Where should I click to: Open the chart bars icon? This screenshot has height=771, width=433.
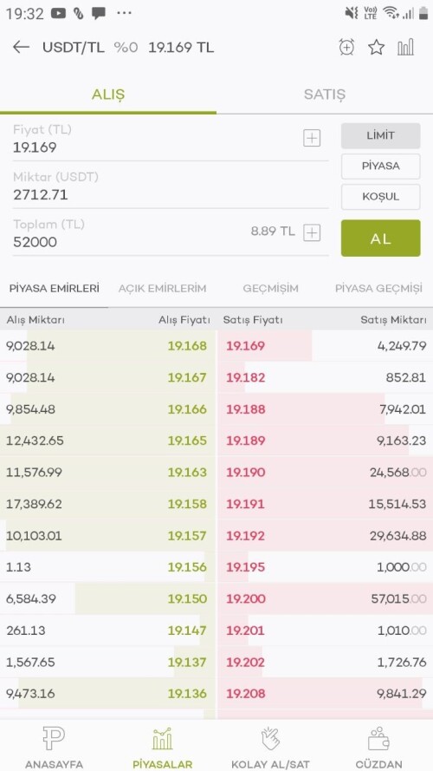pos(405,47)
